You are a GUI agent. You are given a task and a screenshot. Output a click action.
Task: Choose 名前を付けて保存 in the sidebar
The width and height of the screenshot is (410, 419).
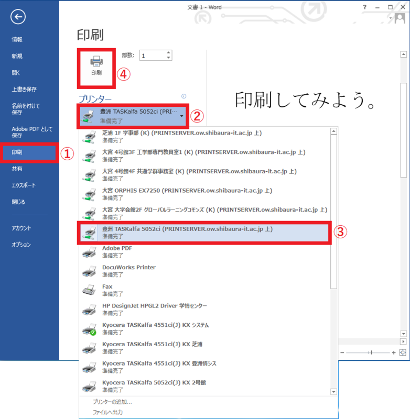[x=25, y=109]
